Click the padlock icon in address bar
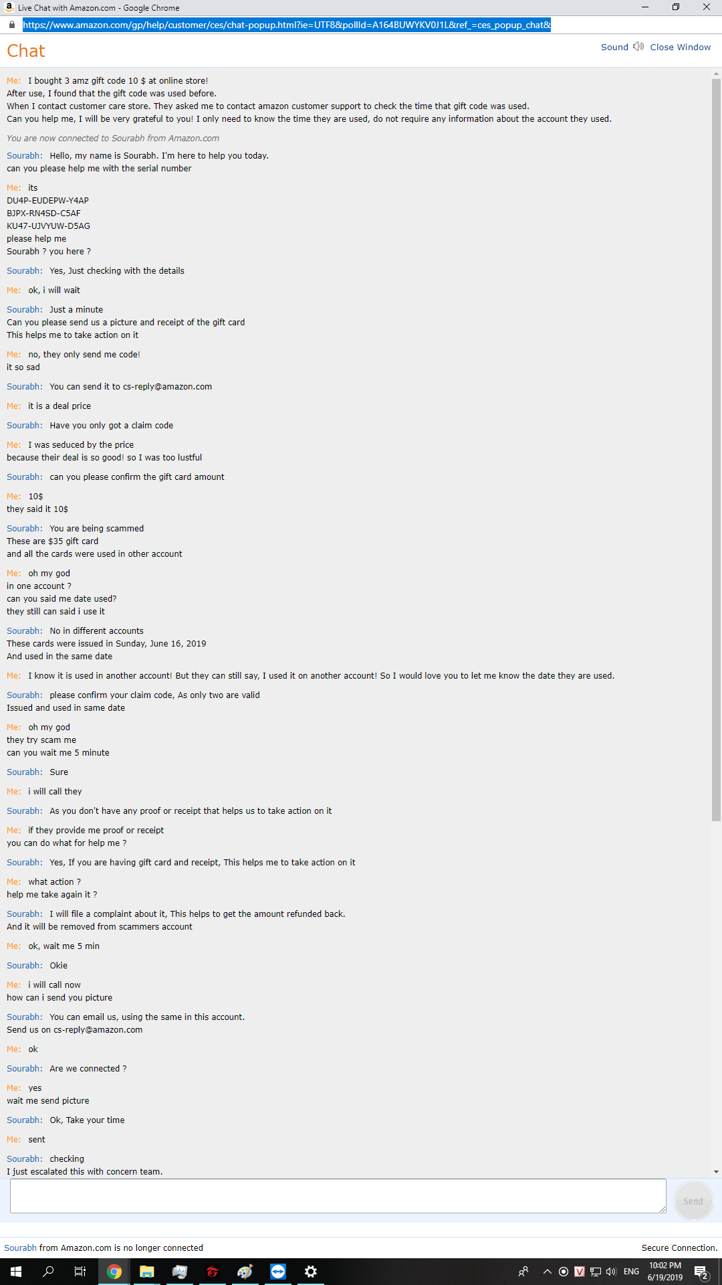 pyautogui.click(x=11, y=25)
